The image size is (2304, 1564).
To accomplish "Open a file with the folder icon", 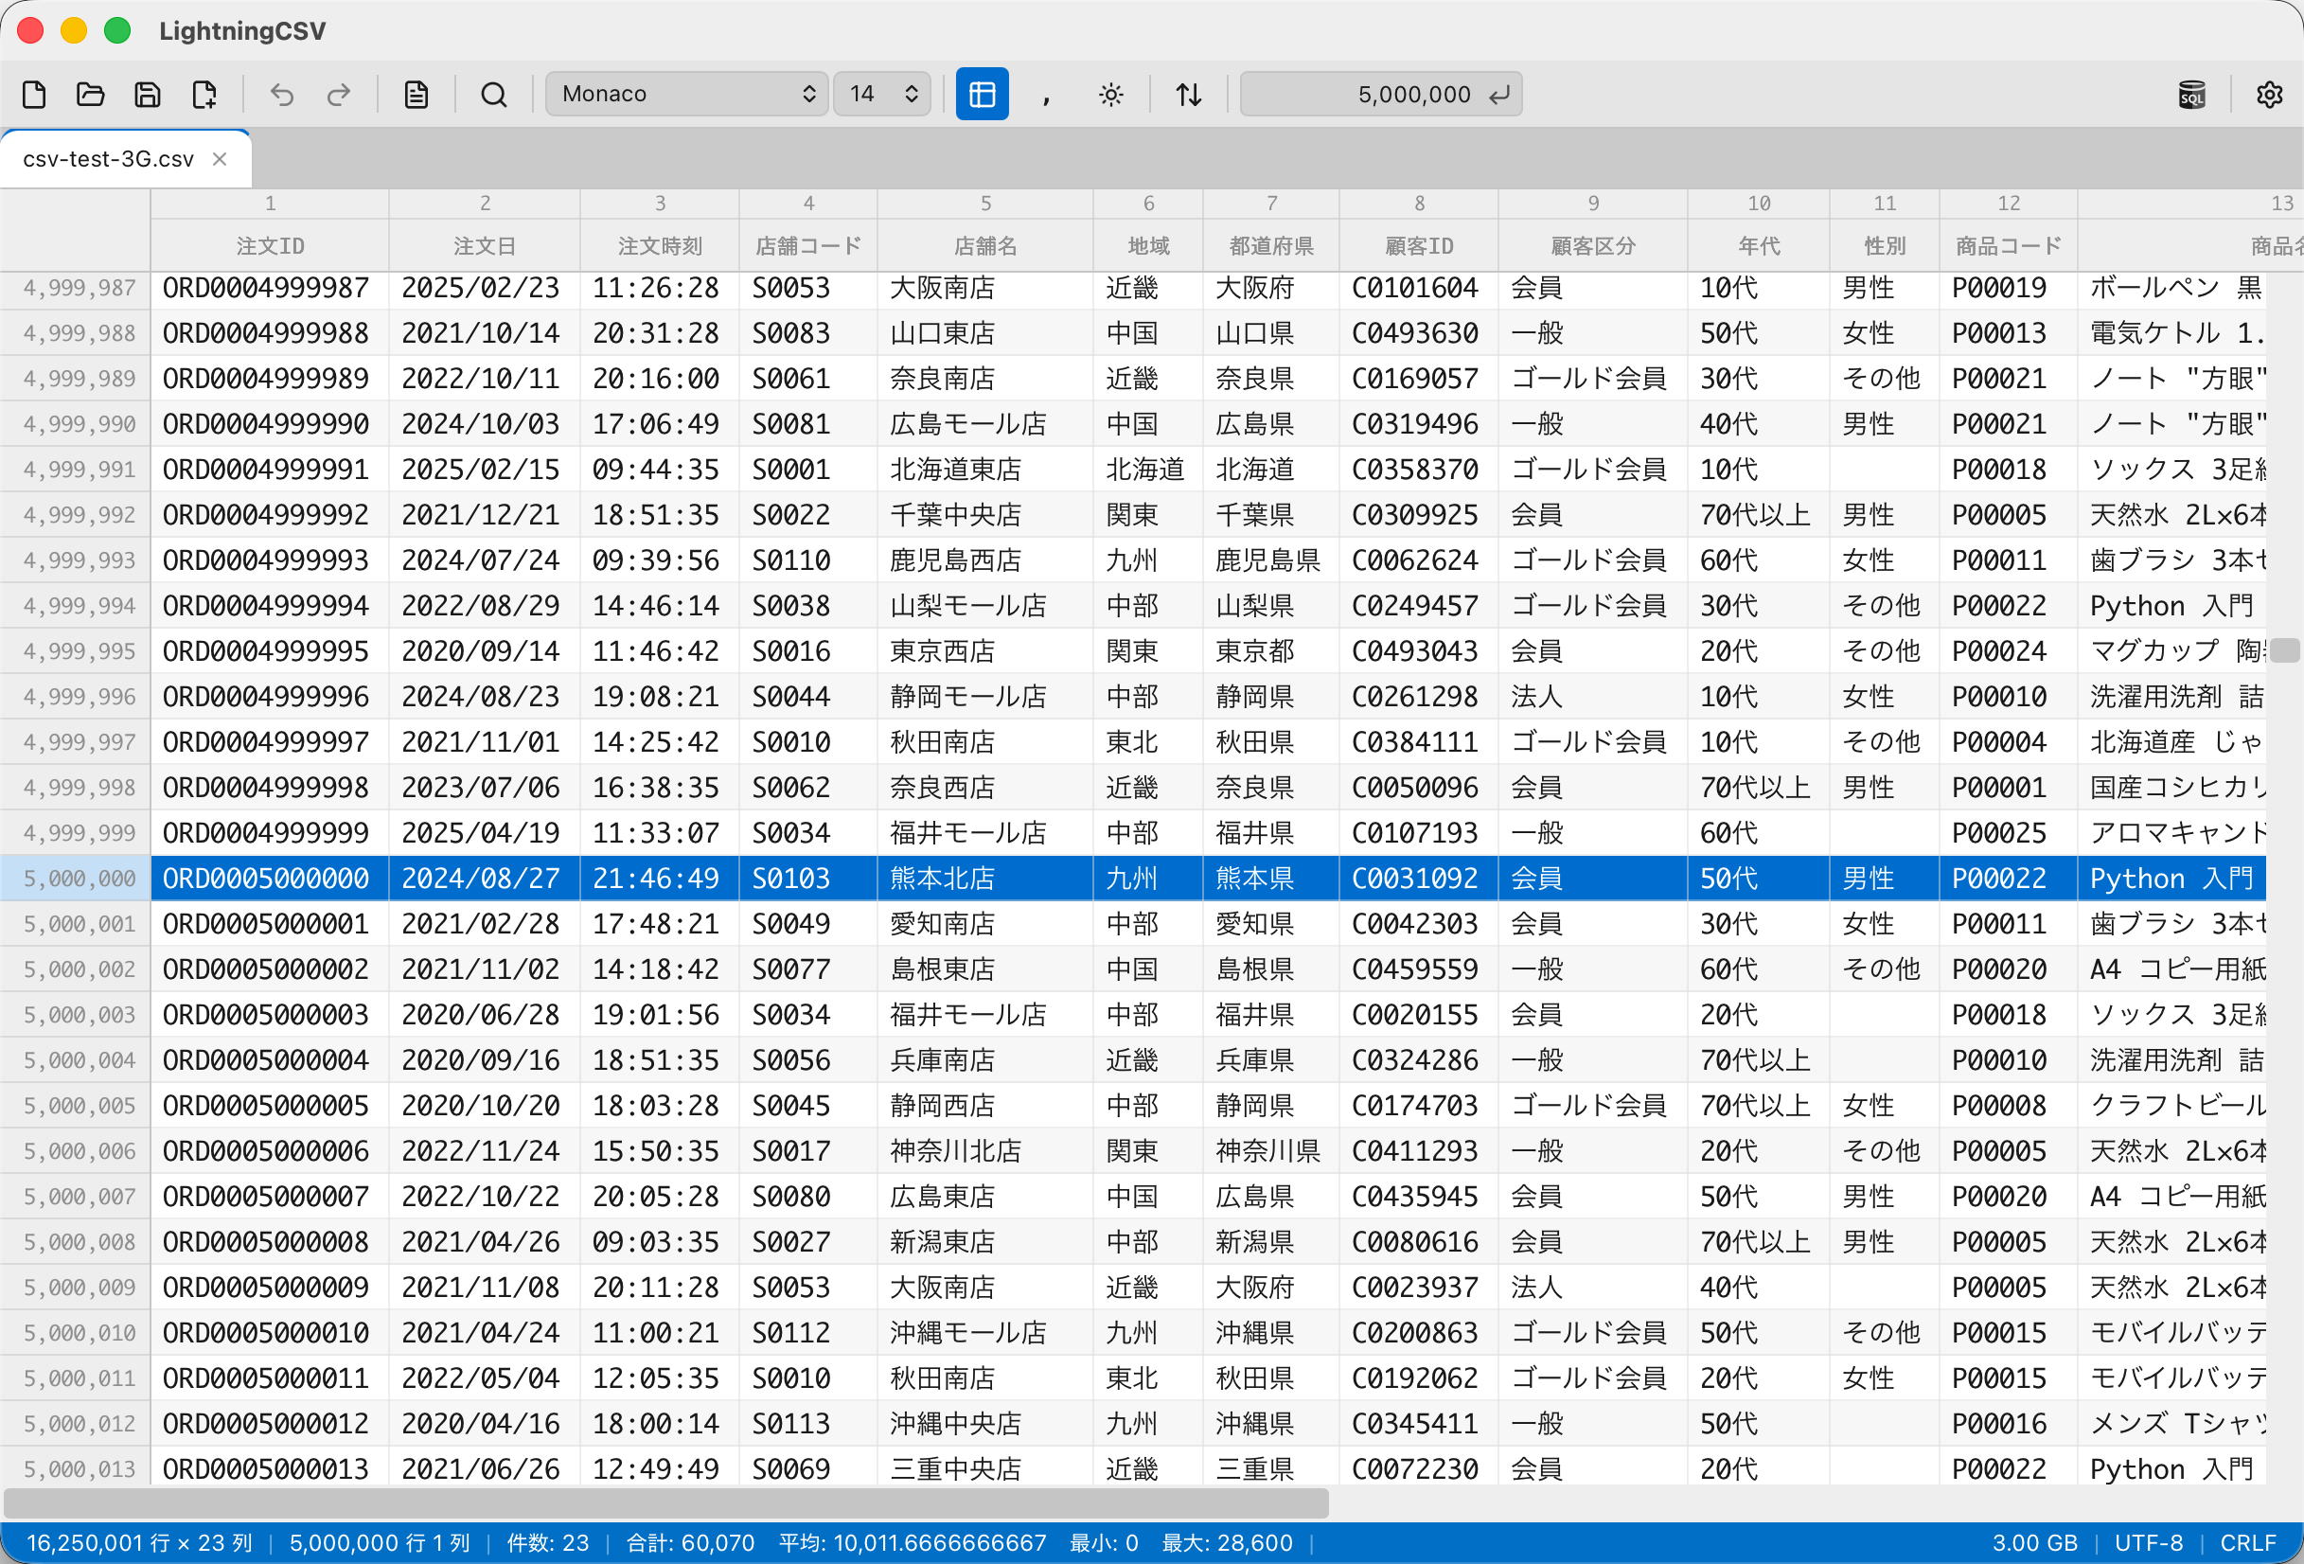I will 90,95.
